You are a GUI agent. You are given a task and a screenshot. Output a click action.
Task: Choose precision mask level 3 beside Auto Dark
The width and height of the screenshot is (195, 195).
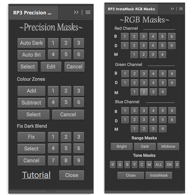pos(79,43)
